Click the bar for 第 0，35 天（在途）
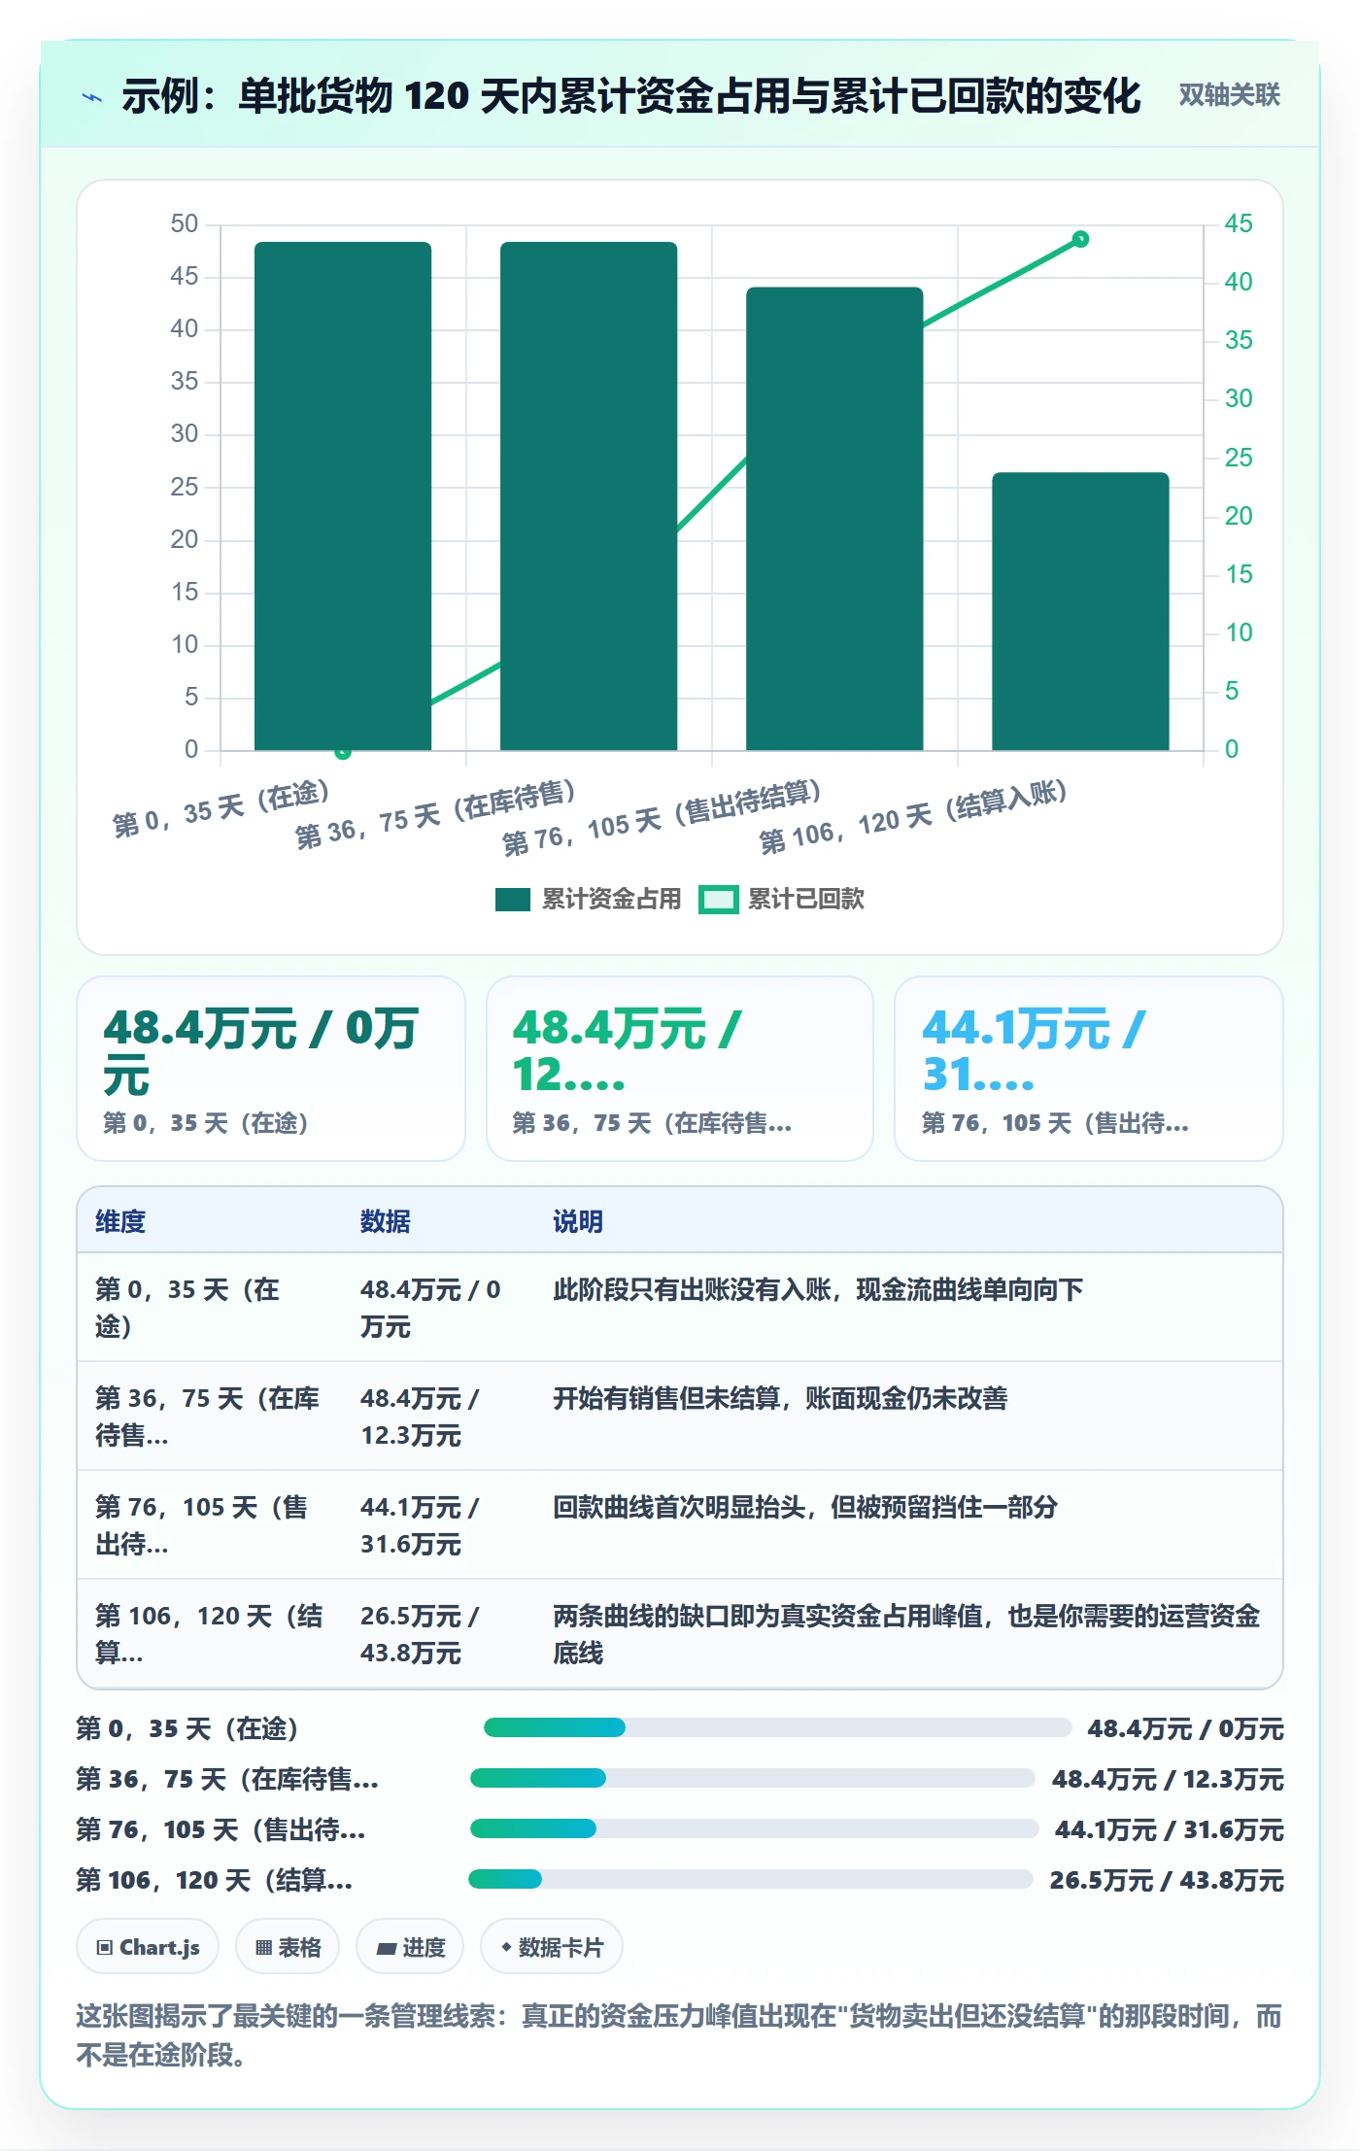Viewport: 1360px width, 2151px height. pyautogui.click(x=343, y=495)
